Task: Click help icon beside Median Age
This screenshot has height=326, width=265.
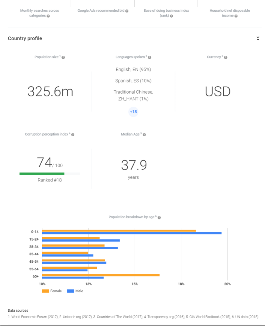Action: (144, 135)
